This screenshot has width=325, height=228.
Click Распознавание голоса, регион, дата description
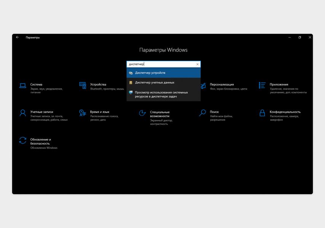coord(104,118)
